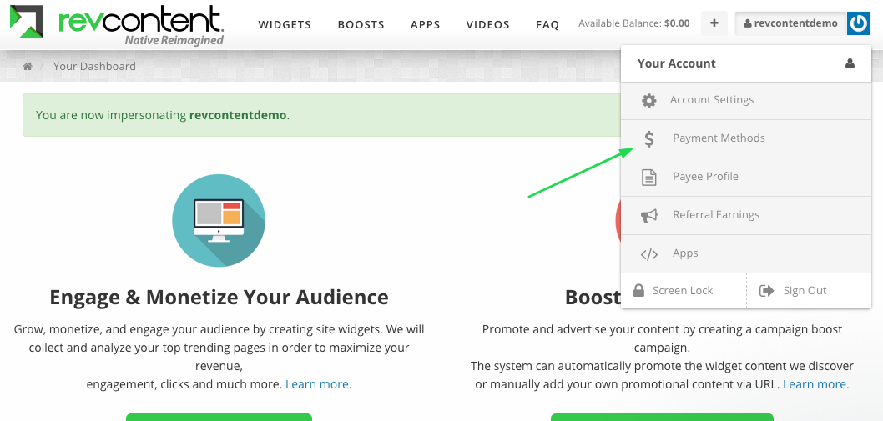Follow Learn more link under Boost section

pyautogui.click(x=815, y=384)
